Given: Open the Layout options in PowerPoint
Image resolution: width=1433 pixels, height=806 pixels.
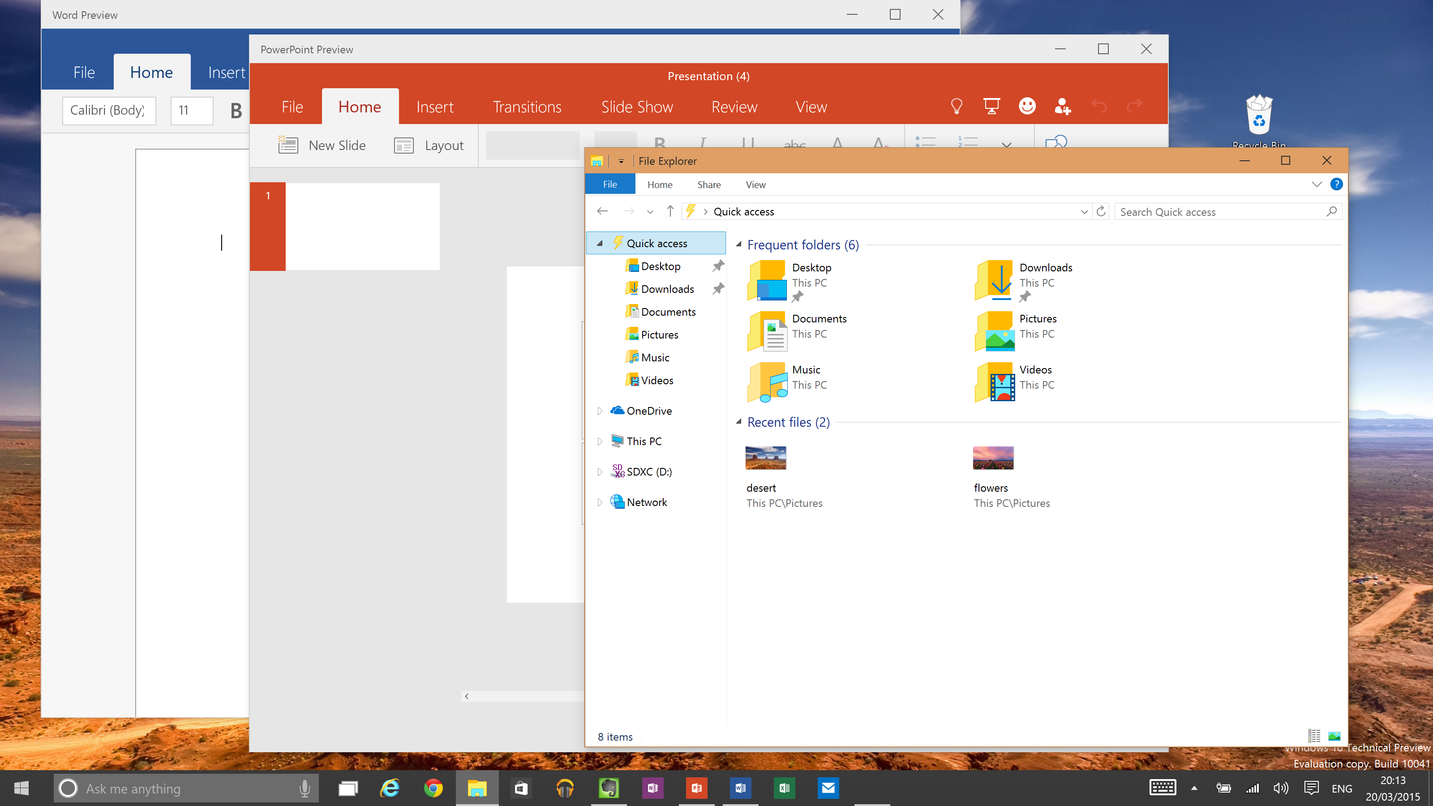Looking at the screenshot, I should tap(429, 146).
